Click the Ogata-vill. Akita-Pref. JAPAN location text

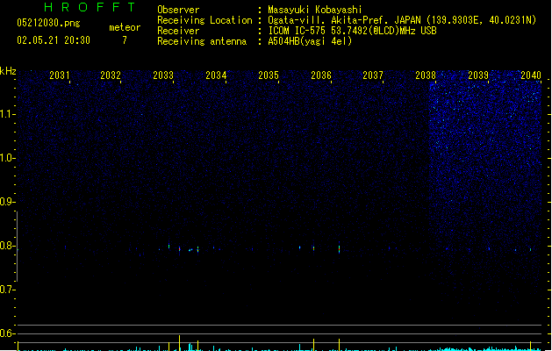tap(346, 20)
